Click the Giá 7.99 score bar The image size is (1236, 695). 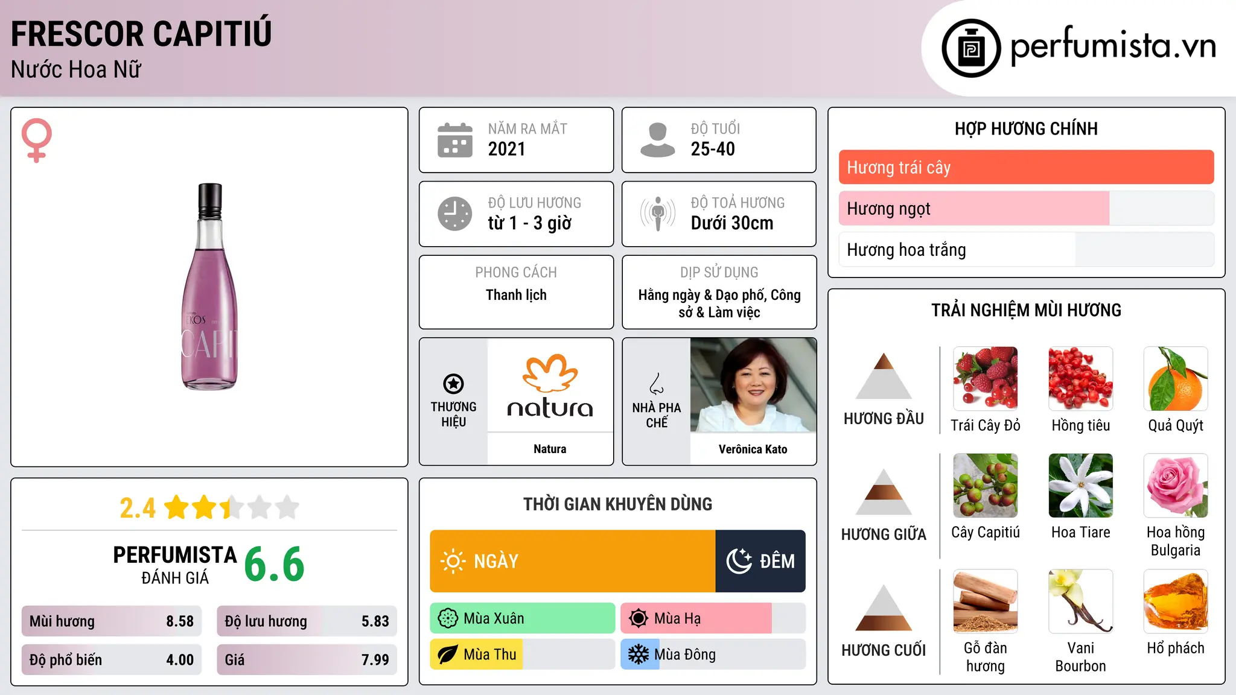307,659
